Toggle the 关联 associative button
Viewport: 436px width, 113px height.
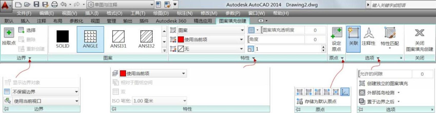point(353,39)
